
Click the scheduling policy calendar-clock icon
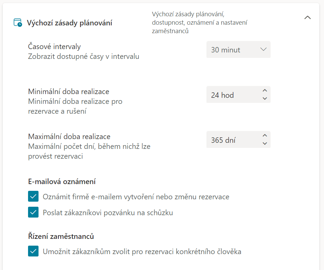pos(18,23)
